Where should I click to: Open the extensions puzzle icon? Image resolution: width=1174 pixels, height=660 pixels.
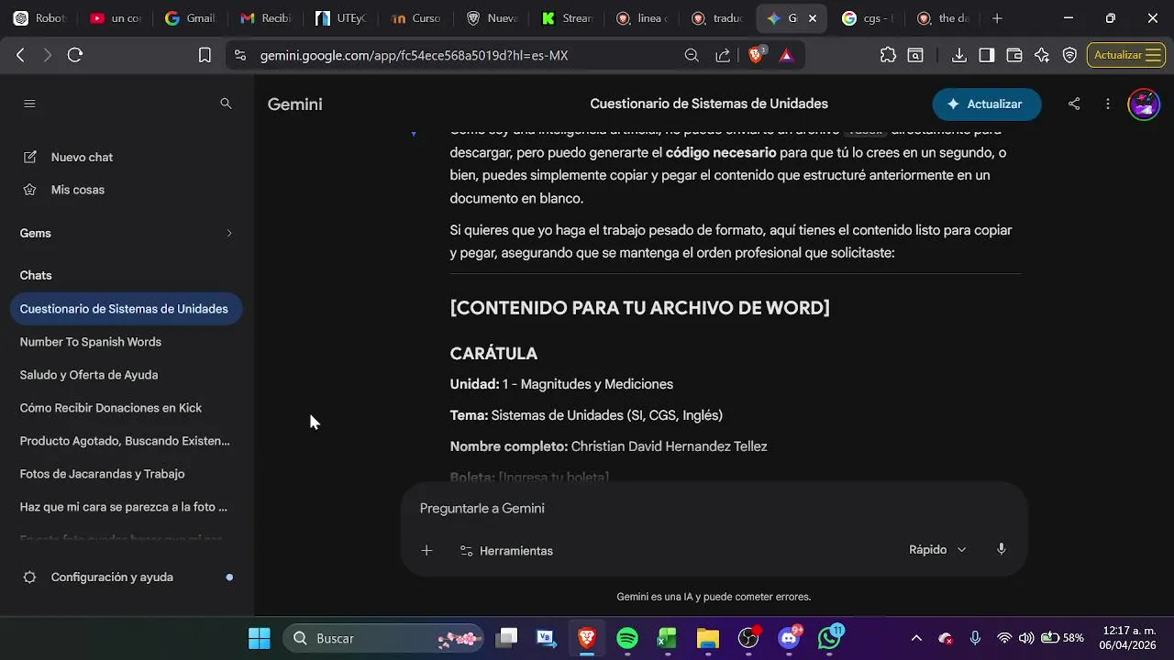coord(888,55)
